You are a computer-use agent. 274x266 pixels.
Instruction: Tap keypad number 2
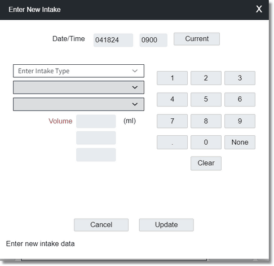(x=206, y=78)
